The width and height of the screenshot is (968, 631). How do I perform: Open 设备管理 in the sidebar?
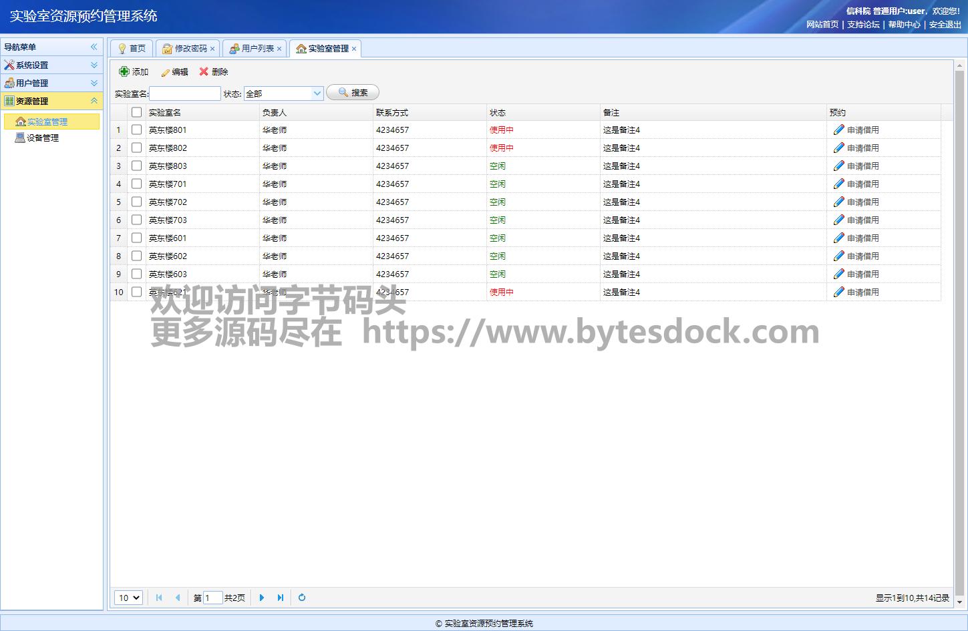(x=43, y=138)
